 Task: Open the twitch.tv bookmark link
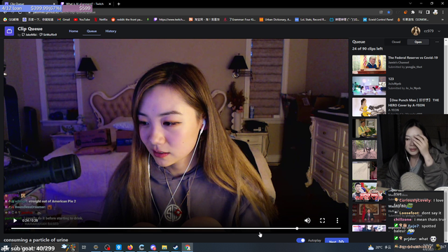tap(169, 20)
